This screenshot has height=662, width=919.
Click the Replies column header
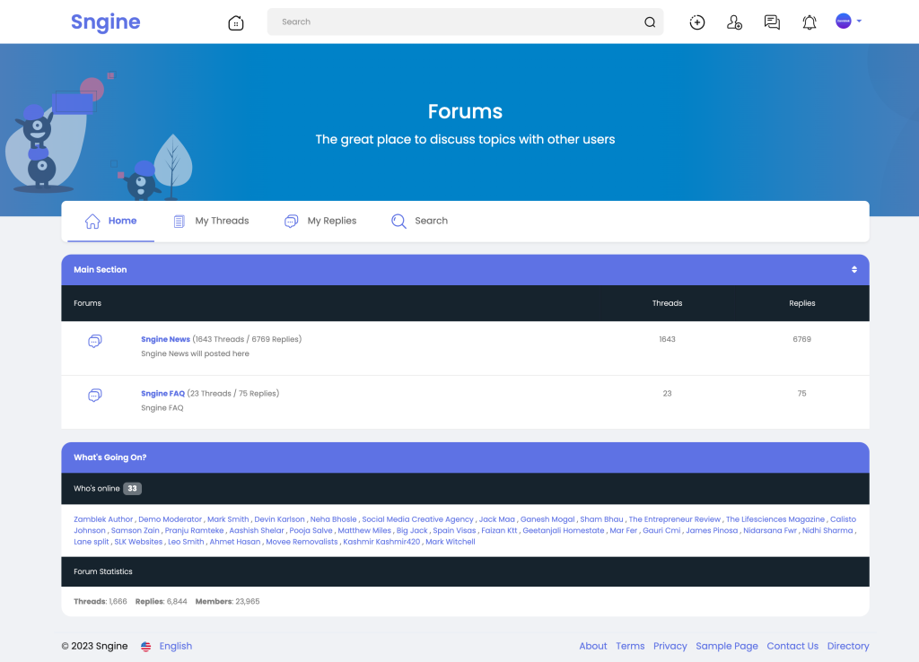(x=801, y=303)
